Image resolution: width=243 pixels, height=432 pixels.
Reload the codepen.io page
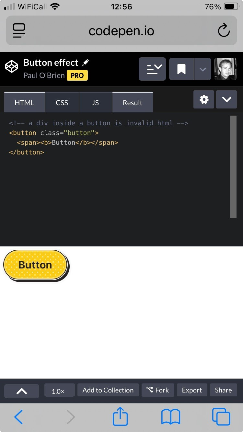(224, 31)
